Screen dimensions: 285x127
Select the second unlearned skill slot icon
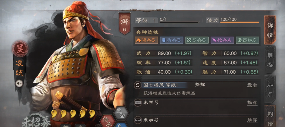pos(138,120)
